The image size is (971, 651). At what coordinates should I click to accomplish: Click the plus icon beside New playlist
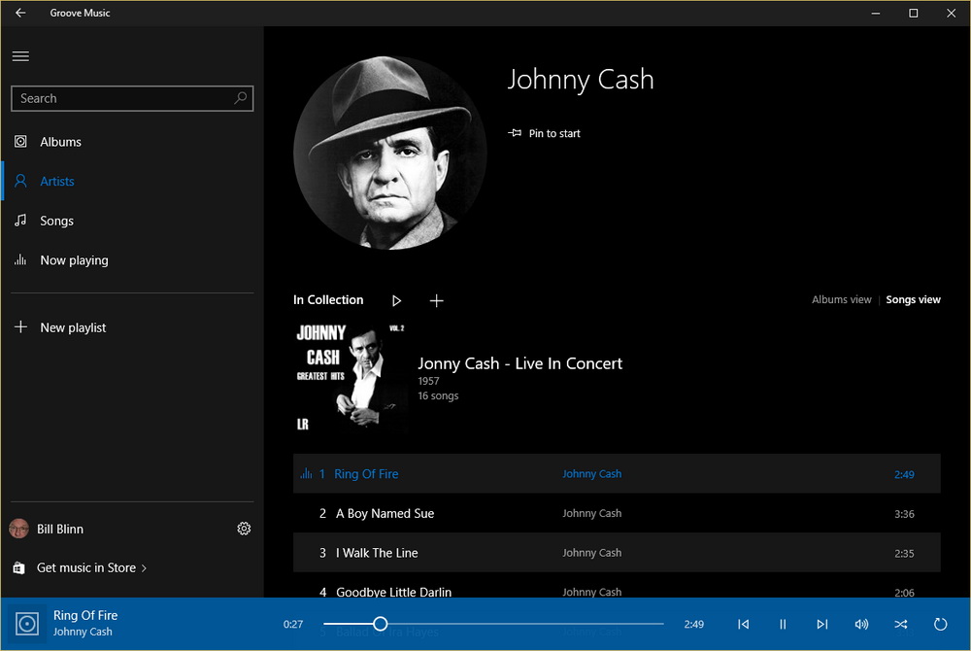coord(20,327)
